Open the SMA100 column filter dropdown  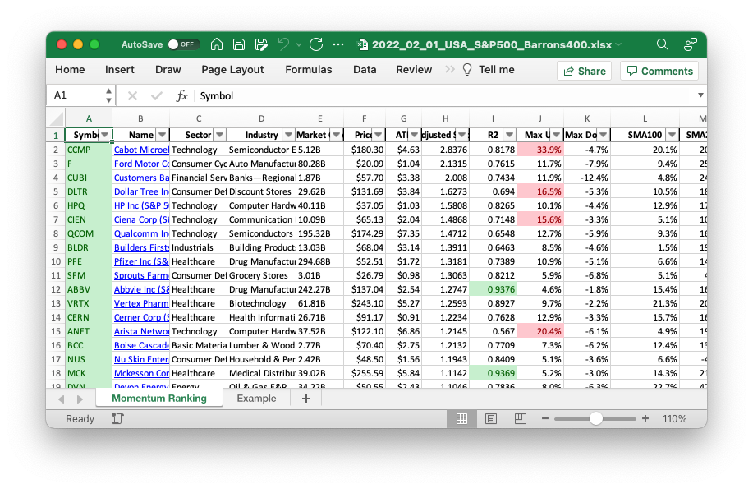coord(673,135)
